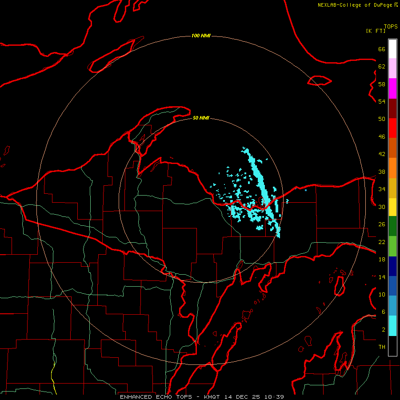
Task: Click the 26 legend value
Action: pyautogui.click(x=382, y=224)
